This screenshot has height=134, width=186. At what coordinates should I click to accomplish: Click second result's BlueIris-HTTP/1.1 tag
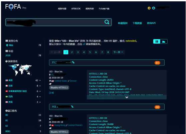tap(59, 132)
